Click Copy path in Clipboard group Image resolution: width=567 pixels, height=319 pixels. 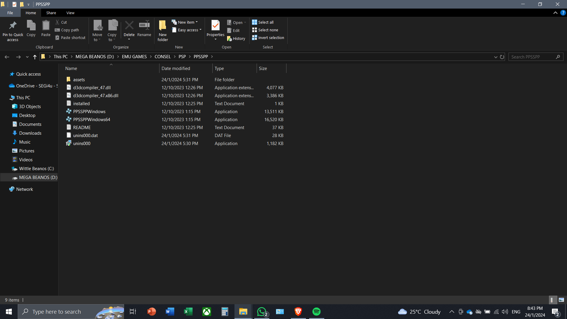[x=67, y=30]
